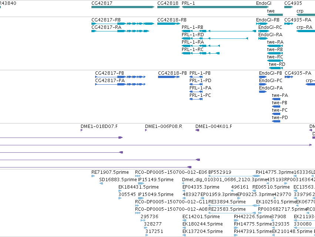This screenshot has width=315, height=237.
Task: Select transcript twe-RC label
Action: click(275, 57)
